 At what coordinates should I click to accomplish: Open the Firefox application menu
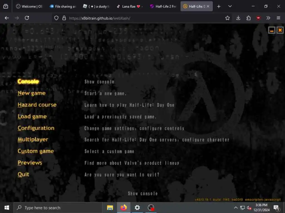coord(278,18)
